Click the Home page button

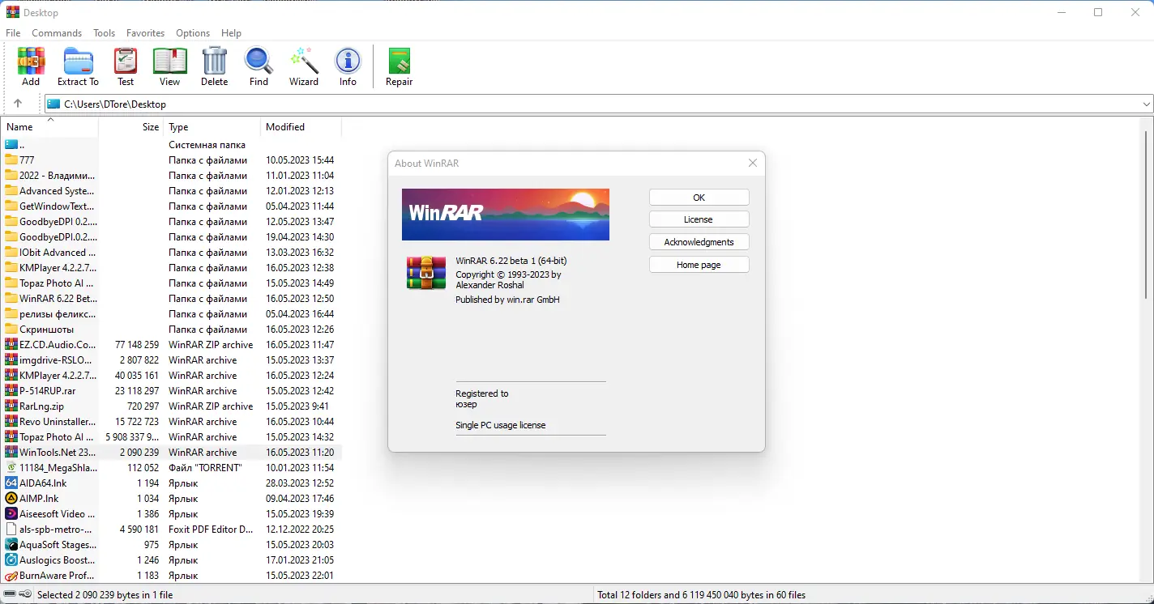(x=699, y=265)
